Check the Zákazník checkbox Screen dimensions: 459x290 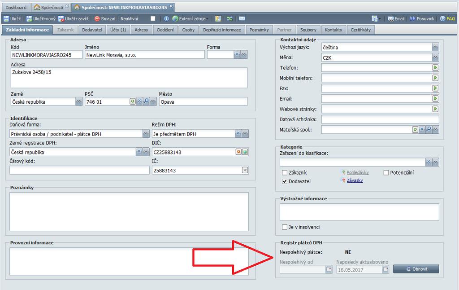pos(284,172)
